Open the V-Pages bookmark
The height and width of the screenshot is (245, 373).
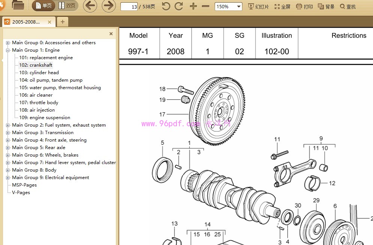21,192
